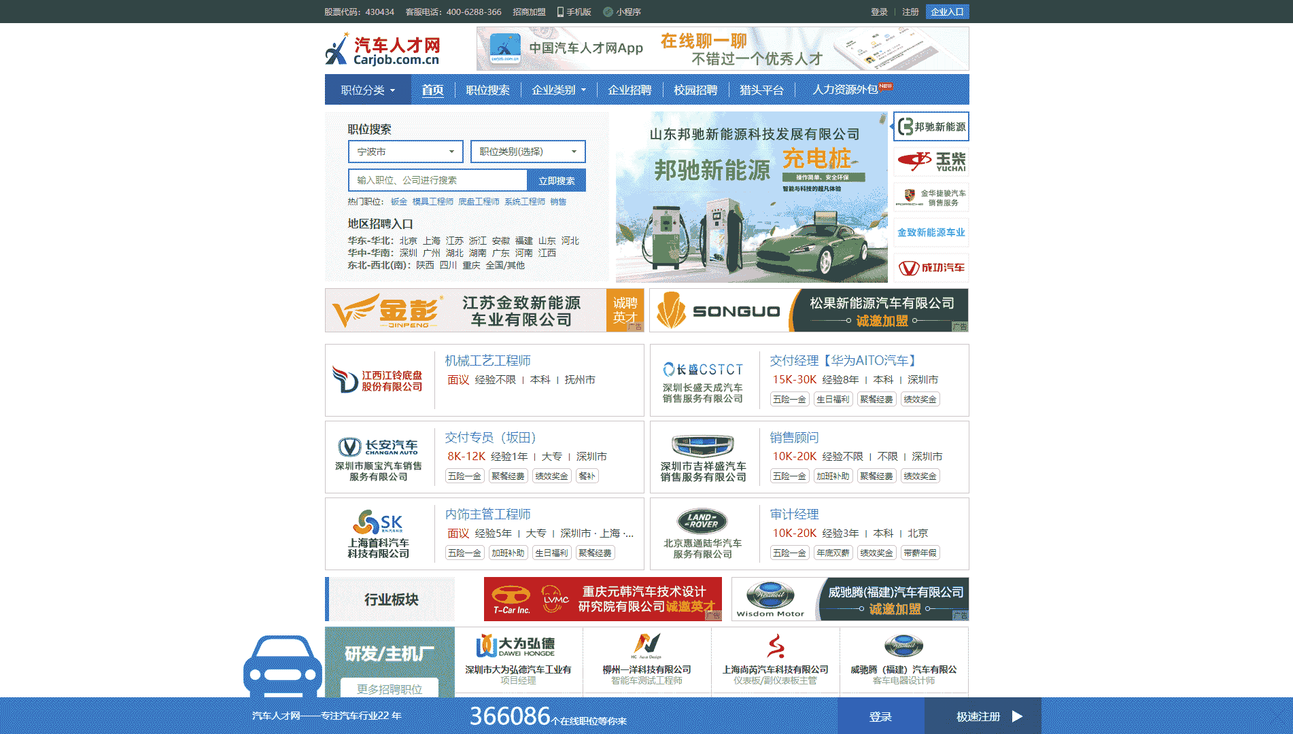Open the 人力资源外包 navigation tab
Viewport: 1293px width, 734px height.
click(846, 90)
